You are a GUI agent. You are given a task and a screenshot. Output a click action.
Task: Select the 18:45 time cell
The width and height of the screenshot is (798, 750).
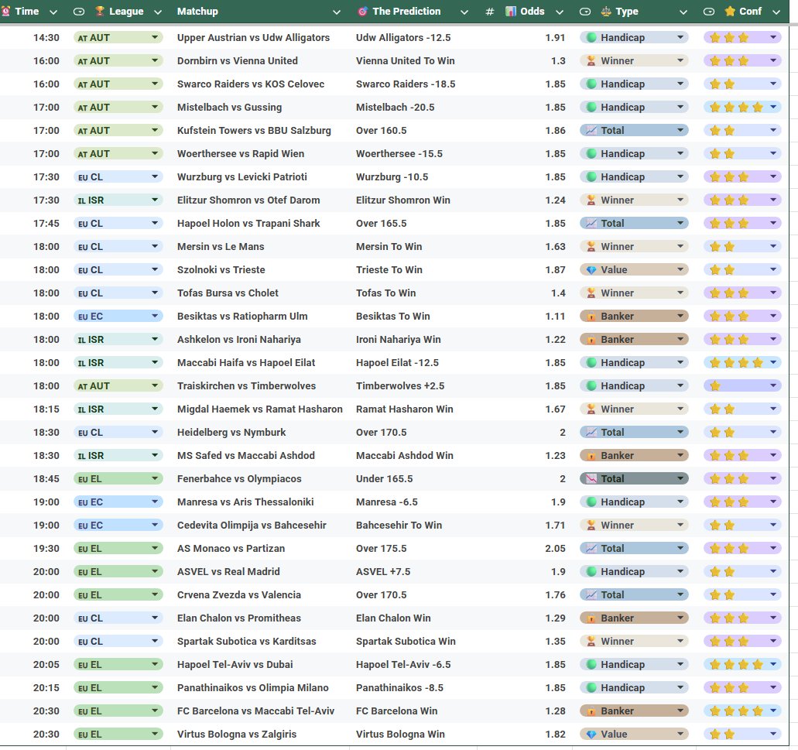[33, 479]
